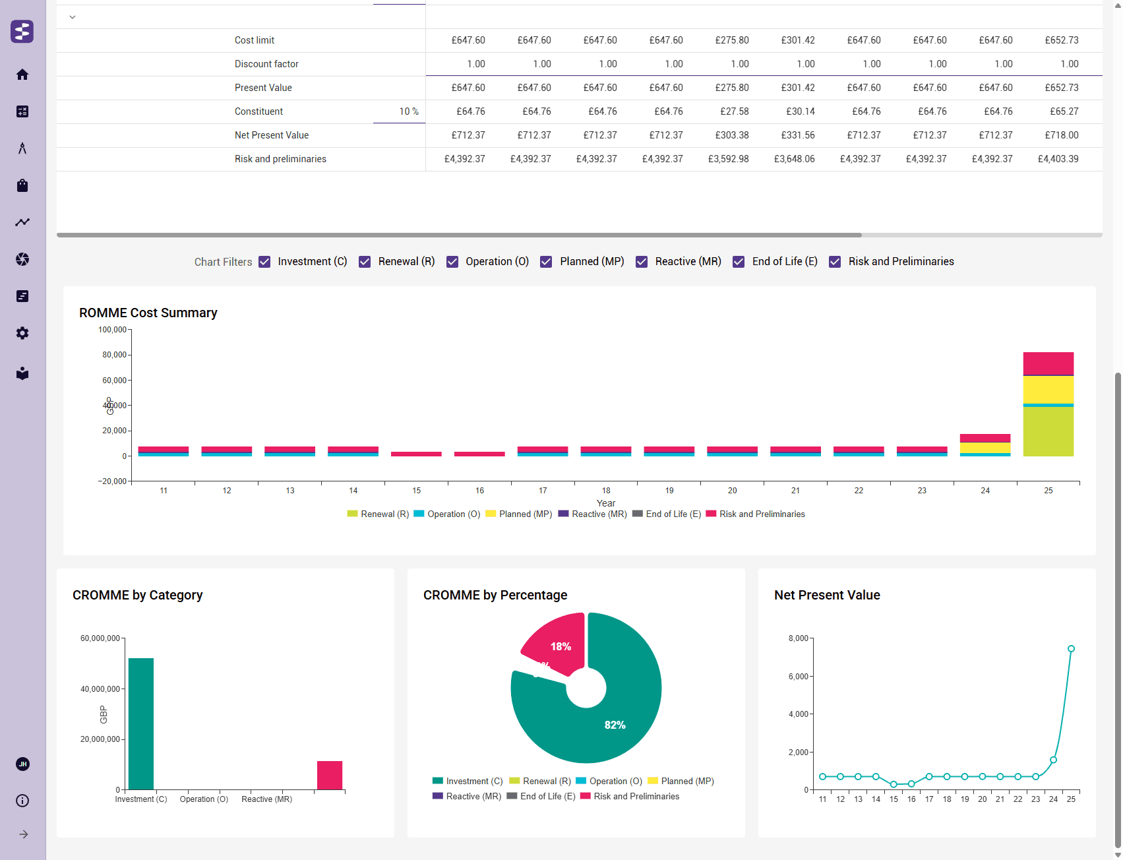
Task: Click the "Cost limit" row label
Action: (x=255, y=40)
